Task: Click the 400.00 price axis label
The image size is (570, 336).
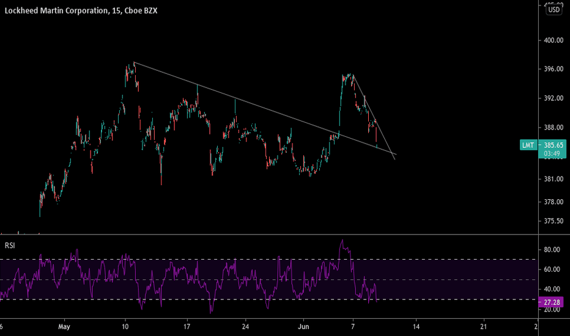Action: (553, 40)
